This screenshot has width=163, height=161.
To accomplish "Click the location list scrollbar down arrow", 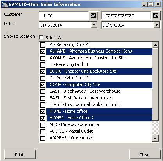I will 155,138.
